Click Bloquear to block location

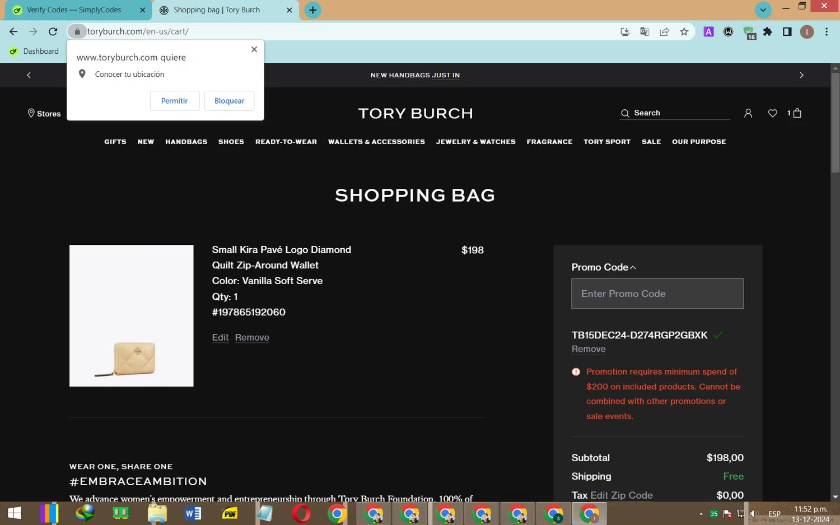(x=230, y=101)
